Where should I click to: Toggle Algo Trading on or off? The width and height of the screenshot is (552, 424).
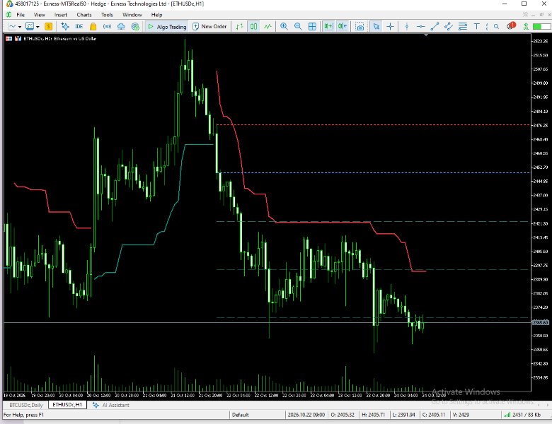[167, 26]
